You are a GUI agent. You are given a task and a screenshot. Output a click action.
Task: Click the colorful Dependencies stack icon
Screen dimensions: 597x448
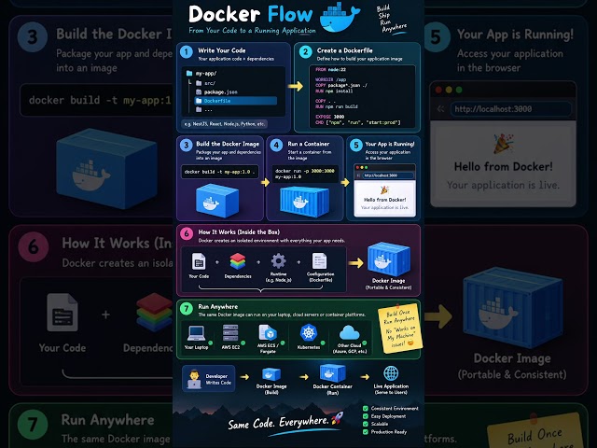238,261
